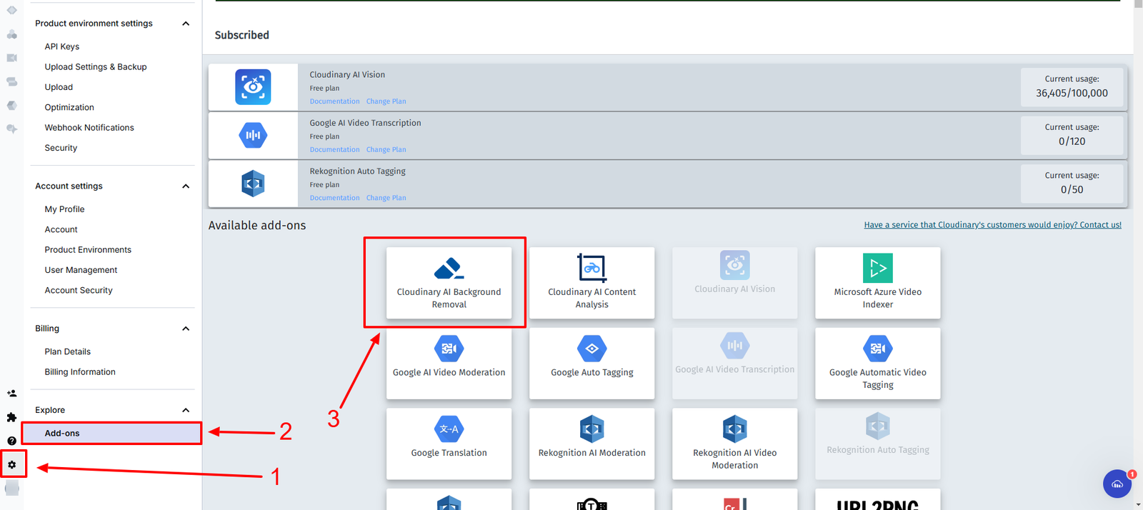This screenshot has height=510, width=1143.
Task: Open the Cloudinary AI Background Removal add-on
Action: (449, 283)
